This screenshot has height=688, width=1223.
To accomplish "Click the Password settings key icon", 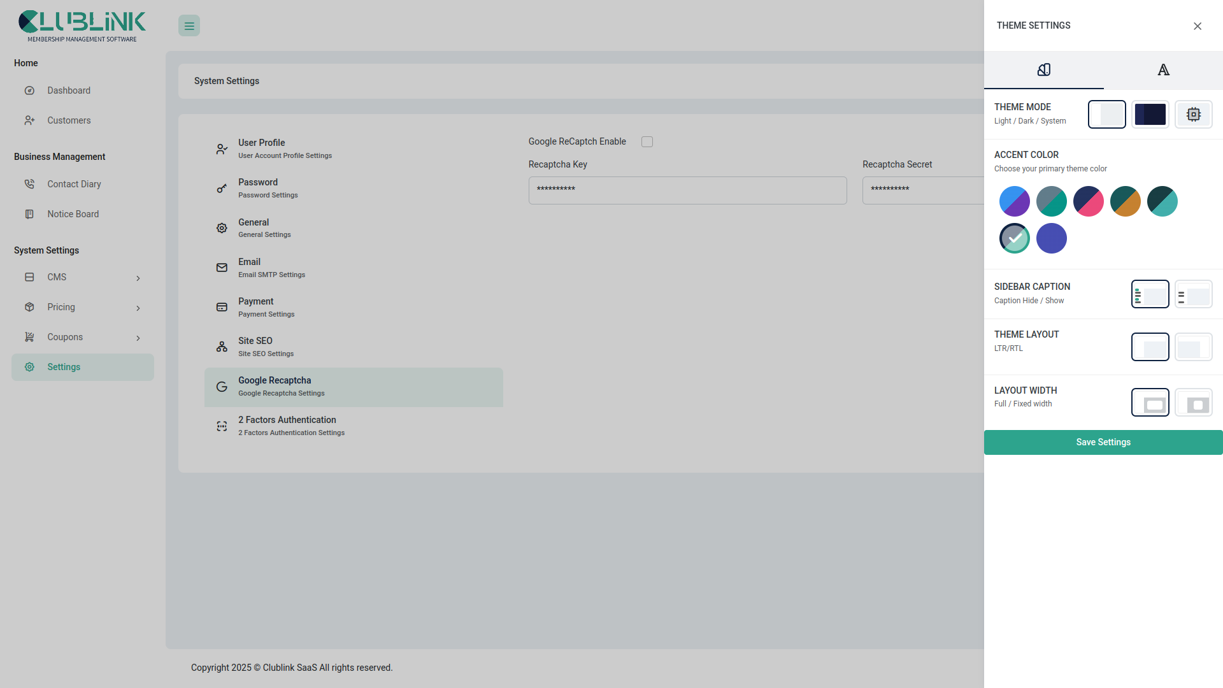I will 221,188.
